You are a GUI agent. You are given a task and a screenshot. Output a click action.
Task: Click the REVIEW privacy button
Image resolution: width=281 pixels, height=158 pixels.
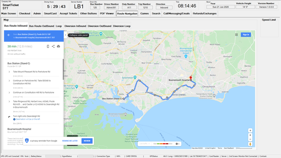(87, 141)
